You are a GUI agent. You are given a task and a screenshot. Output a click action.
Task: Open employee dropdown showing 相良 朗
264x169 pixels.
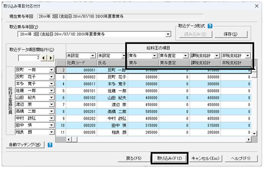click(51, 132)
